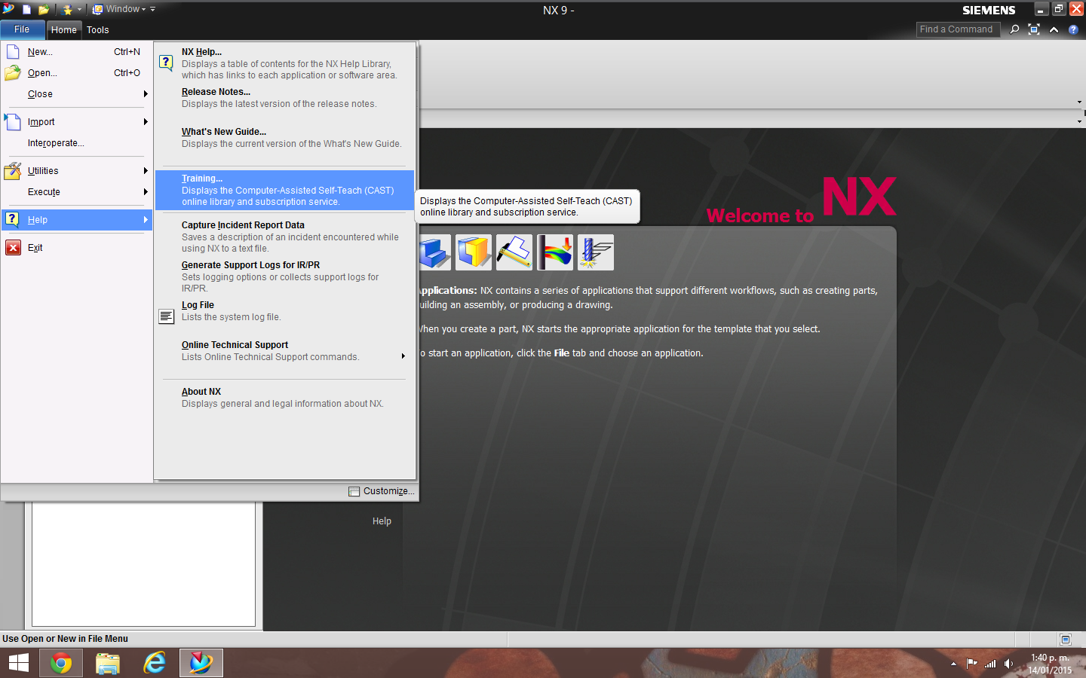
Task: Switch to the Tools tab
Action: [x=97, y=30]
